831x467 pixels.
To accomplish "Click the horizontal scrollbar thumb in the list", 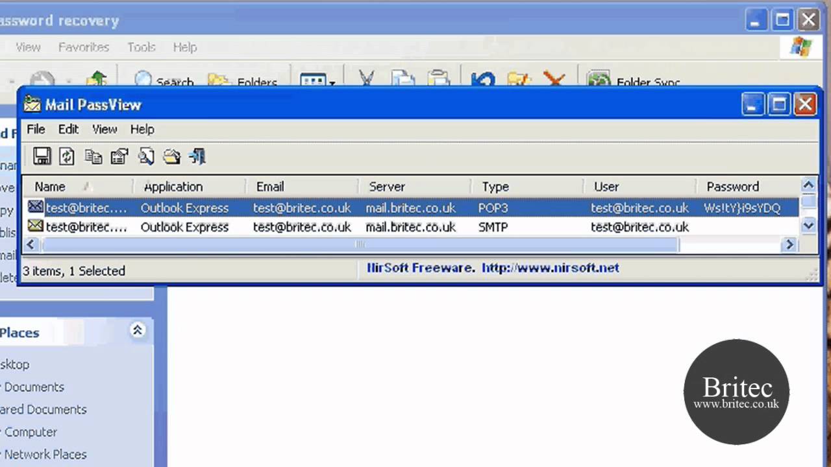I will point(360,245).
